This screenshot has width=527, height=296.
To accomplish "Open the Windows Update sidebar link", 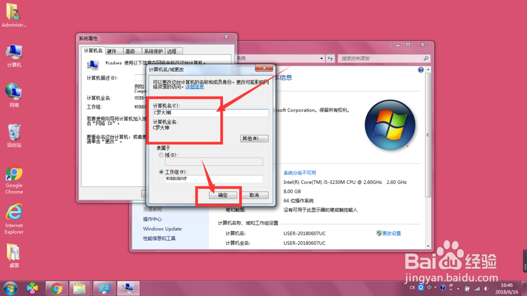I will point(162,229).
